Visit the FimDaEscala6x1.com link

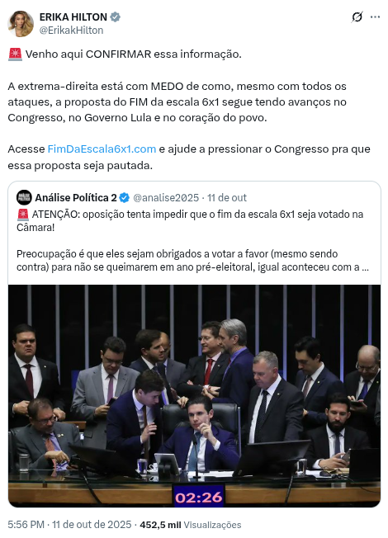[102, 149]
